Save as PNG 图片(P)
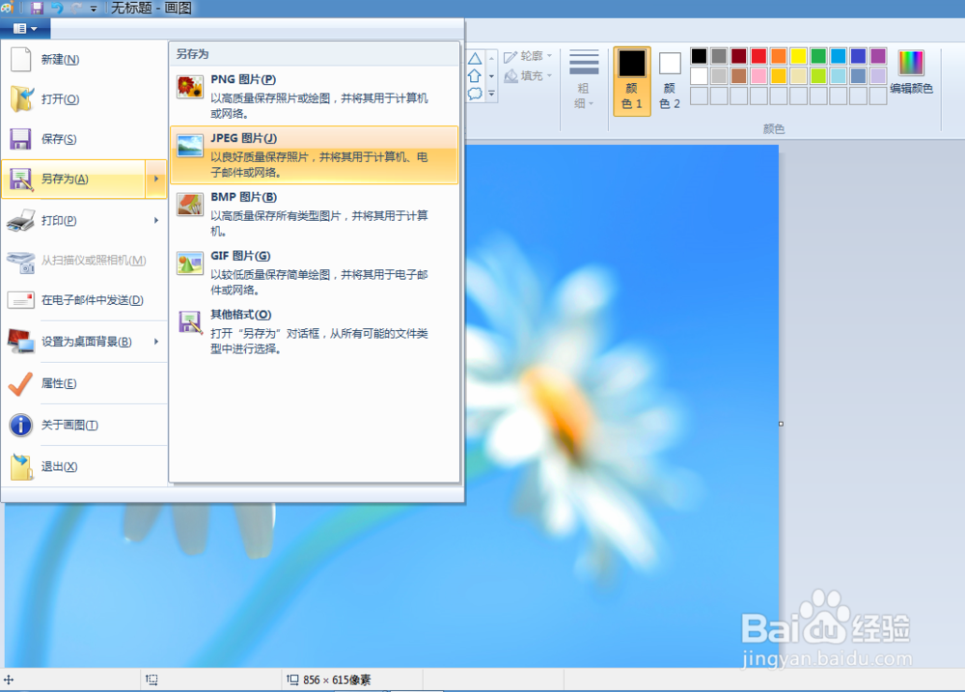Image resolution: width=965 pixels, height=692 pixels. pos(314,97)
